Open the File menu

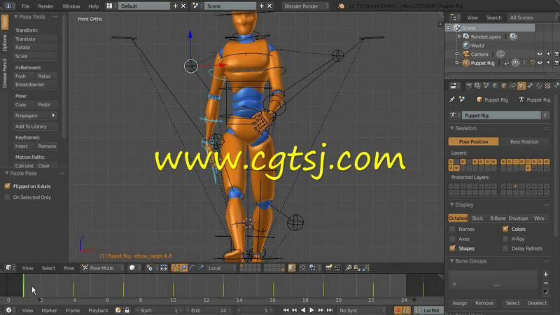pos(25,6)
